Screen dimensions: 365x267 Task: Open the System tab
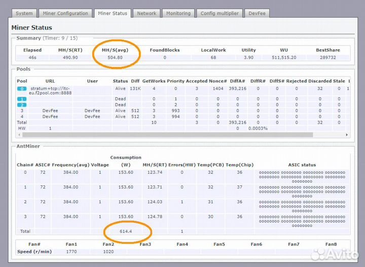24,14
